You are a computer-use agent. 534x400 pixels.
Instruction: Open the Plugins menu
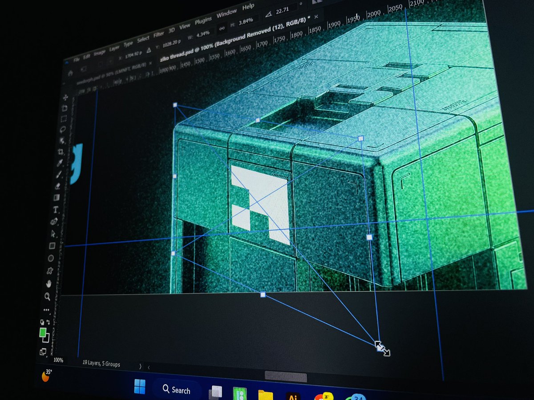pos(203,20)
